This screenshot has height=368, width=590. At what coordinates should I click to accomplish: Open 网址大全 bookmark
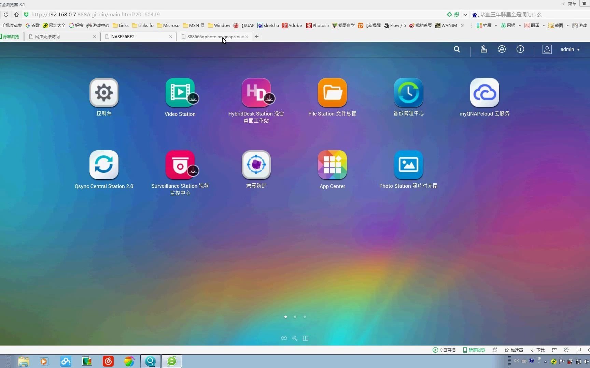point(54,26)
